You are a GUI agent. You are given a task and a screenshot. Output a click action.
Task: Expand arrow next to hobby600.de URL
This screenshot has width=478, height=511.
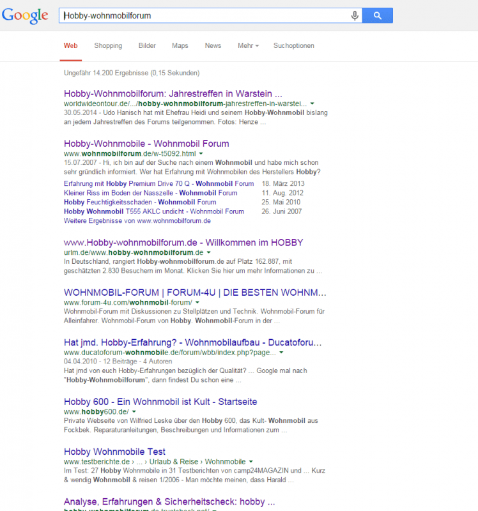pyautogui.click(x=134, y=412)
